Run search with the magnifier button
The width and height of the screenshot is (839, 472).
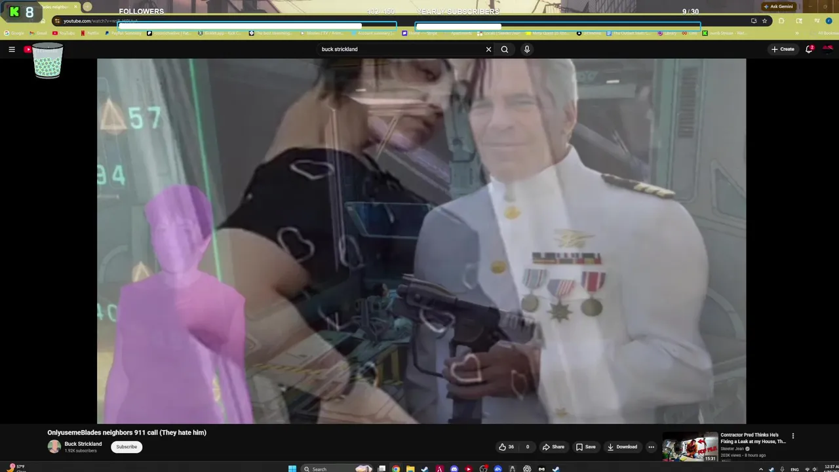(x=505, y=49)
